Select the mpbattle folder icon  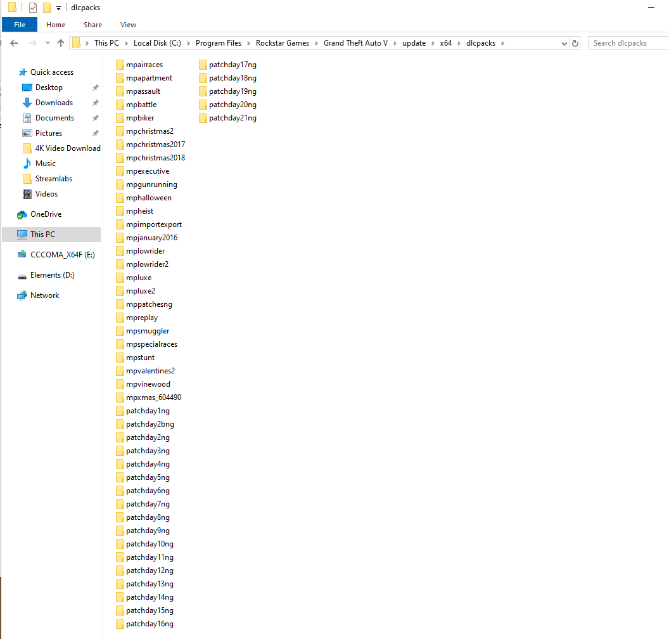pos(120,105)
